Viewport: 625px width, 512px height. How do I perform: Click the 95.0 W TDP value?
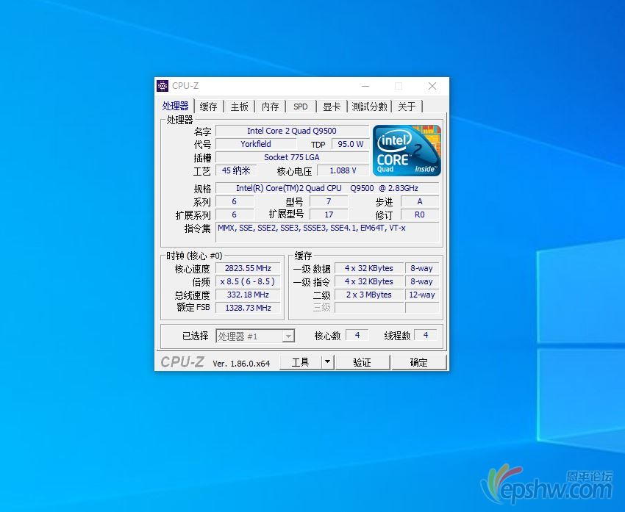tap(350, 144)
